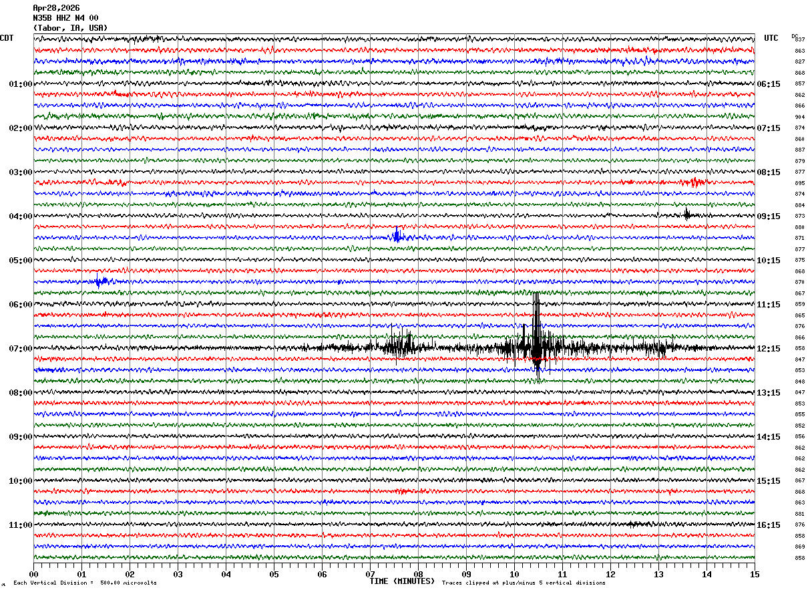Click the blue burst on the 05:30 trace
Screen dimensions: 808x592
[101, 281]
